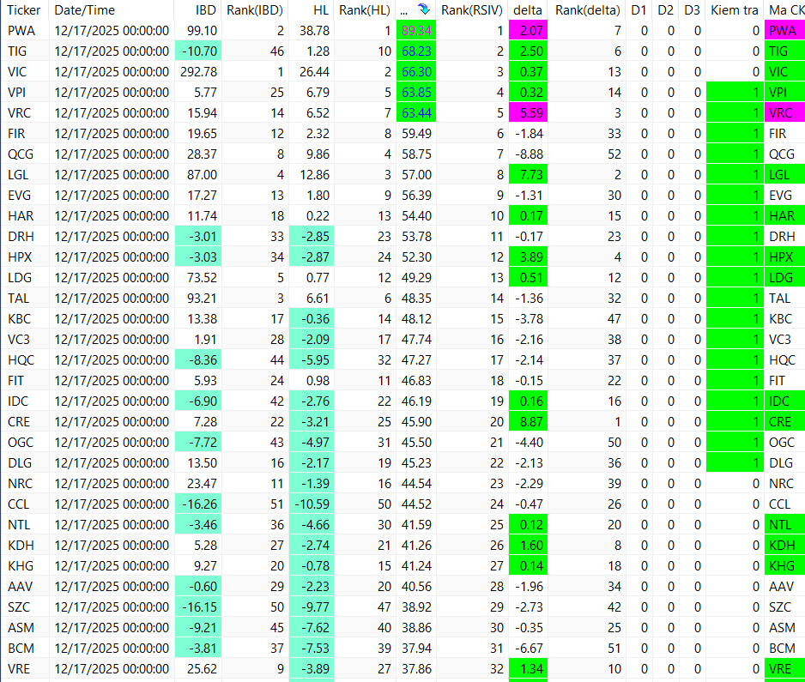Click the RSIV value 59.49
The width and height of the screenshot is (805, 682).
[416, 134]
